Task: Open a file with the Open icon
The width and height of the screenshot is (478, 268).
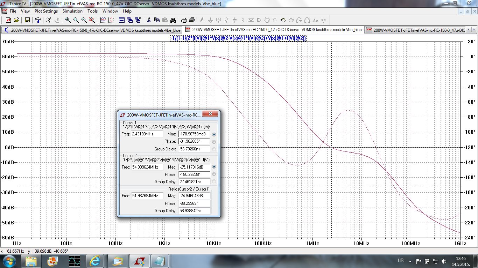Action: [16, 20]
